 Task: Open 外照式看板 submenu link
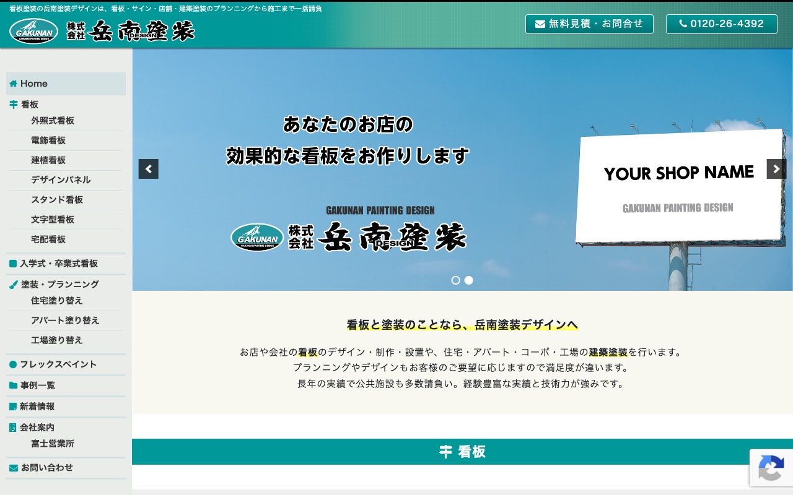pyautogui.click(x=53, y=121)
